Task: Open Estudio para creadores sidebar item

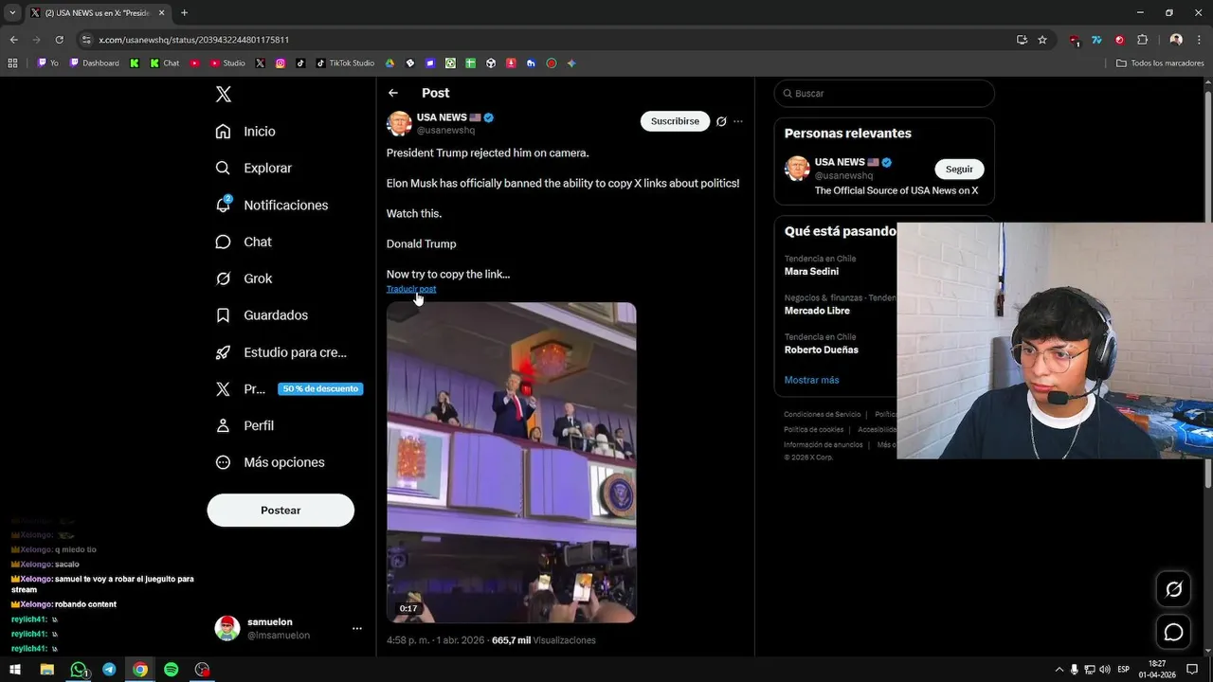Action: coord(281,352)
